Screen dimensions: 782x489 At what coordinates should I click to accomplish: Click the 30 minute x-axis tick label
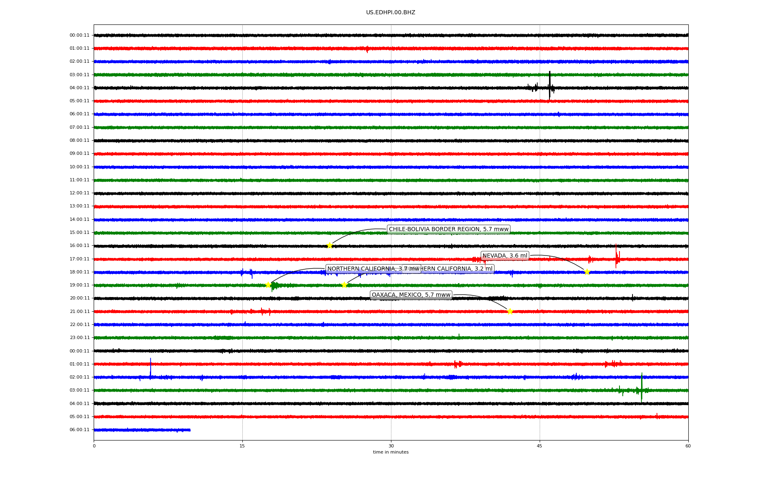click(391, 446)
